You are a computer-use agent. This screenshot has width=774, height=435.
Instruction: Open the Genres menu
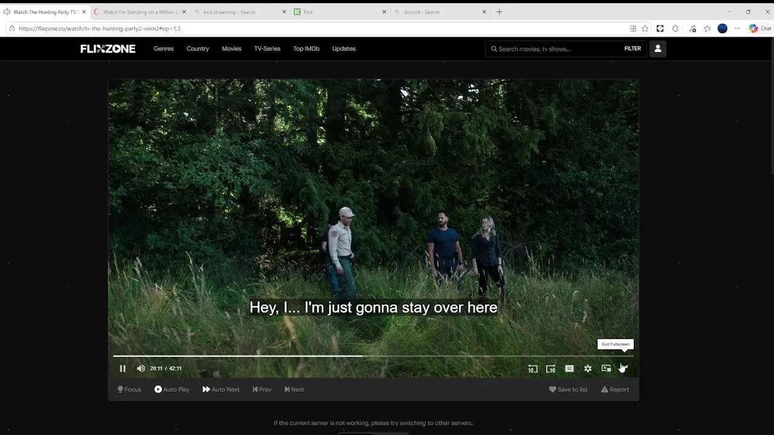pos(163,49)
